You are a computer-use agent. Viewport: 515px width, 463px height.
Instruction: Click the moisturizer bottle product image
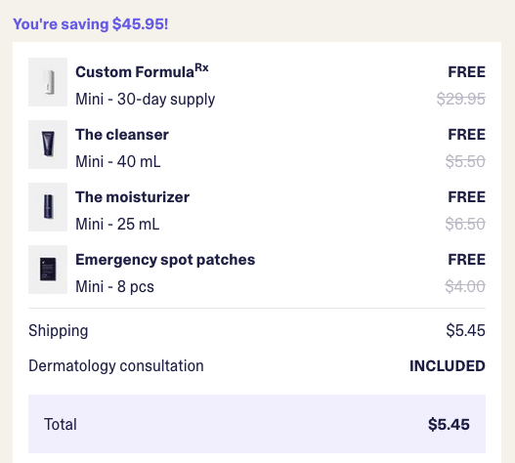click(48, 207)
